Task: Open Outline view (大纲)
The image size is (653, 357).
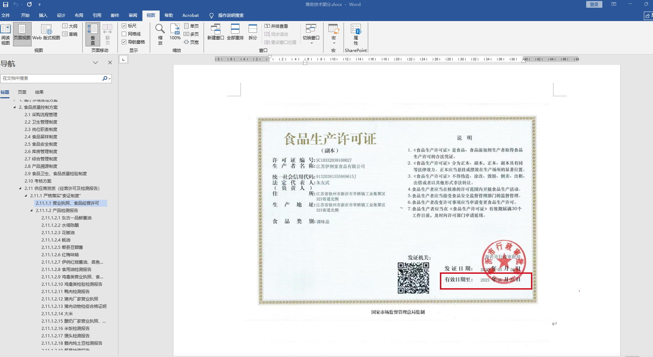Action: point(70,26)
